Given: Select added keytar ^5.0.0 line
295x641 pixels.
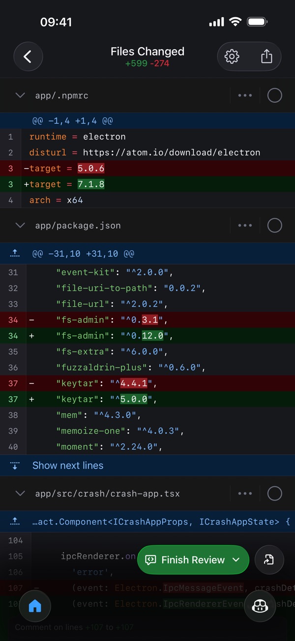Looking at the screenshot, I should coord(147,399).
